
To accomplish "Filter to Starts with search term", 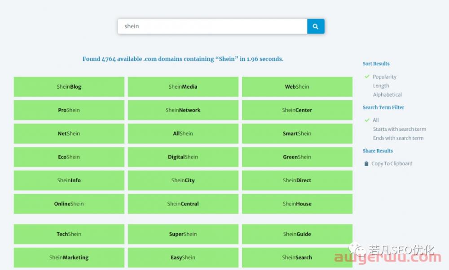I will coord(400,129).
